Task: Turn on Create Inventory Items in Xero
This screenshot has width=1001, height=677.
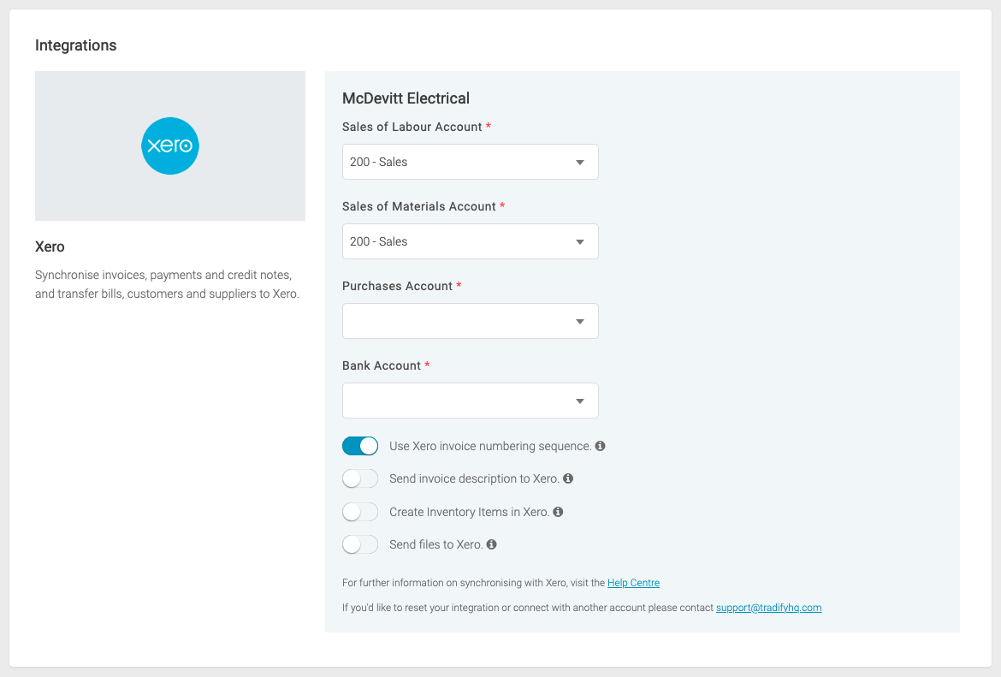Action: (360, 512)
